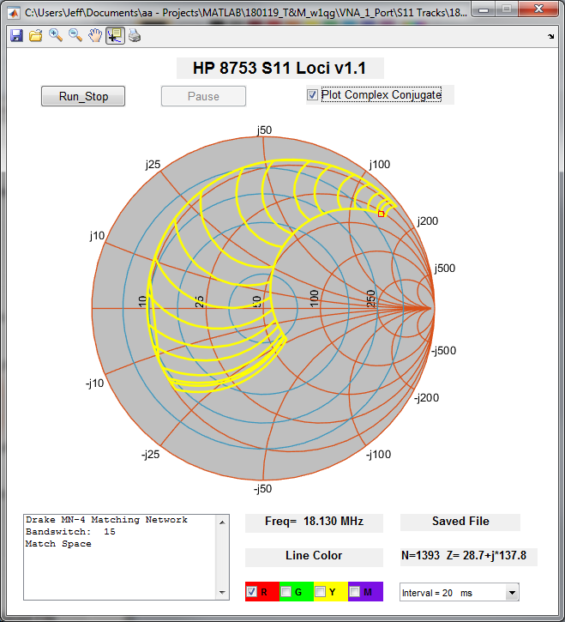
Task: Click the Save figure icon
Action: (16, 36)
